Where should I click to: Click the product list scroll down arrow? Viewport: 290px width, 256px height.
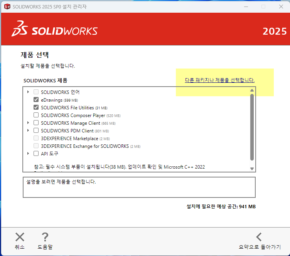[252, 169]
